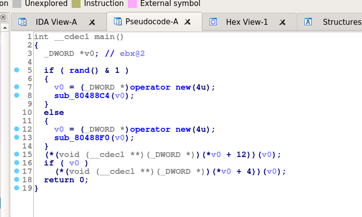Toggle breakpoint dot on line 12
The height and width of the screenshot is (217, 362).
point(16,129)
